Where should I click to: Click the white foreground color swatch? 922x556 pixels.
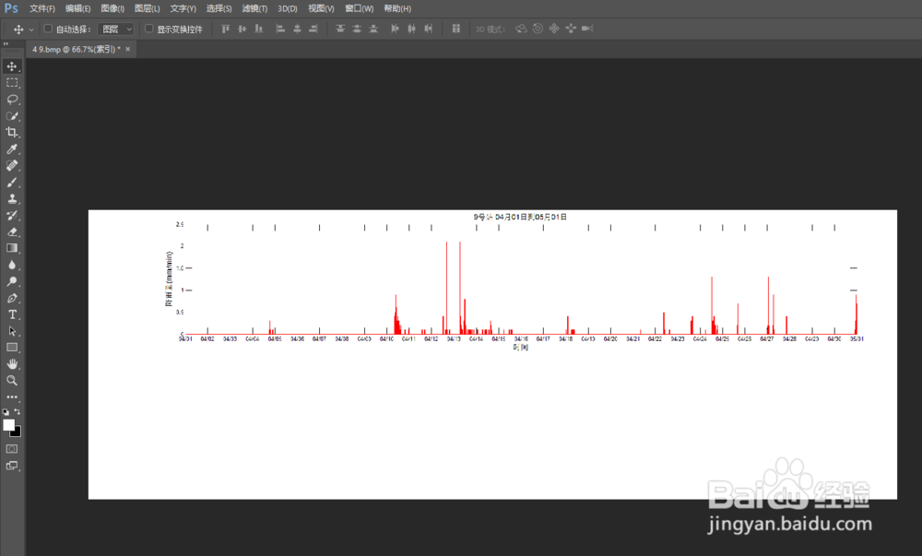8,425
